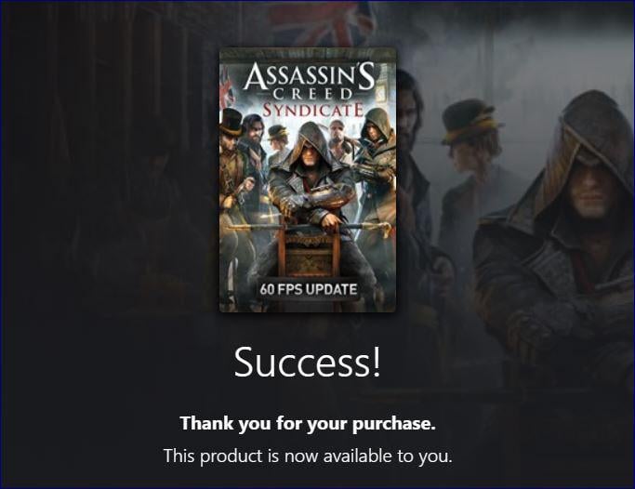Click the CREED word on cover art

pos(312,95)
